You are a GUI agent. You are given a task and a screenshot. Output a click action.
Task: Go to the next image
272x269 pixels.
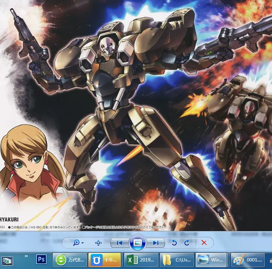click(155, 243)
